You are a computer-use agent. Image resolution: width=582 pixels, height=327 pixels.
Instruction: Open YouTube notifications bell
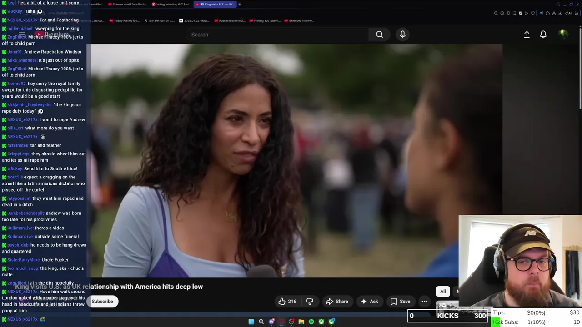pyautogui.click(x=543, y=35)
